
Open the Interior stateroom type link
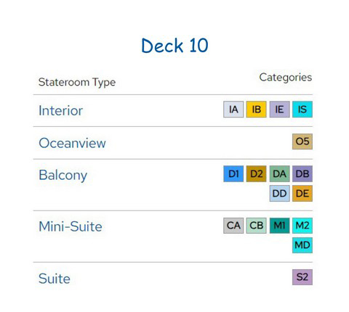point(60,110)
